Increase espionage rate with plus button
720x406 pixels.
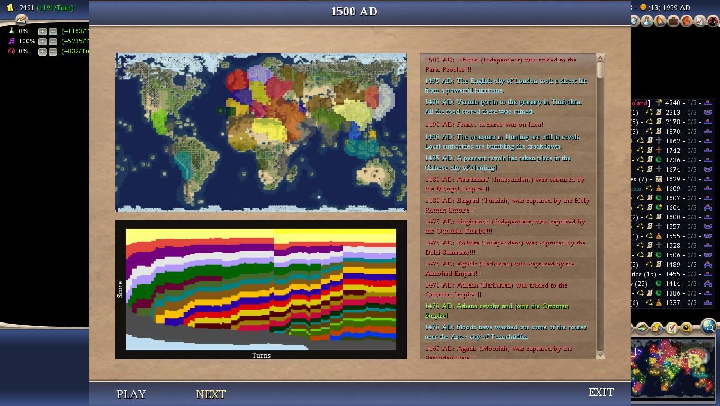point(42,51)
